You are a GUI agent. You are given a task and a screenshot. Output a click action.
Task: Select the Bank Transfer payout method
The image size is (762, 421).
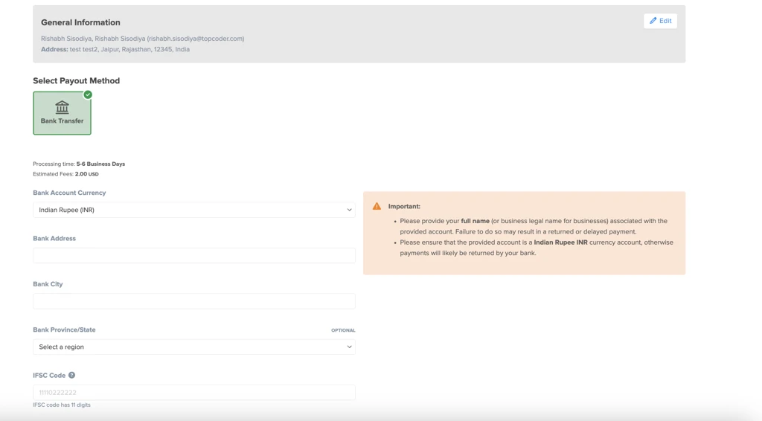(63, 113)
